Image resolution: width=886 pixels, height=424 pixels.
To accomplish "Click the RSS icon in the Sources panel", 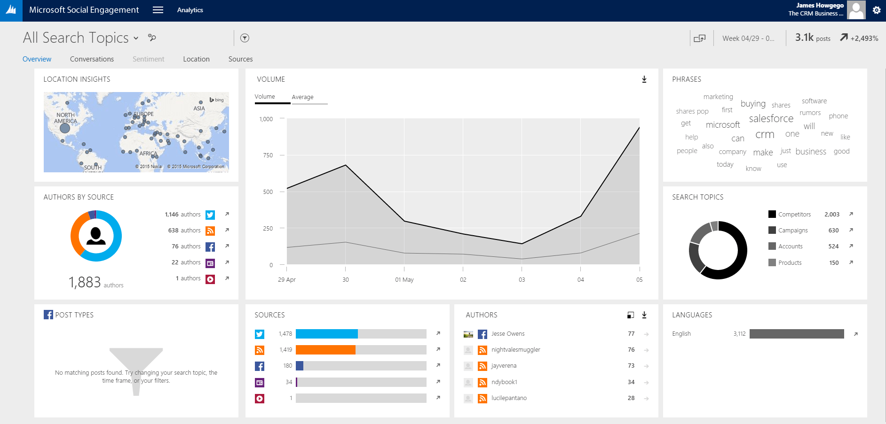I will pos(260,350).
